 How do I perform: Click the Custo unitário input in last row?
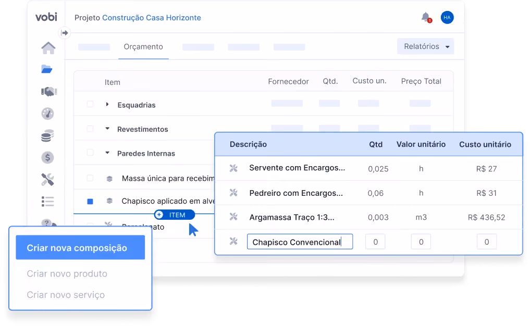(x=487, y=242)
